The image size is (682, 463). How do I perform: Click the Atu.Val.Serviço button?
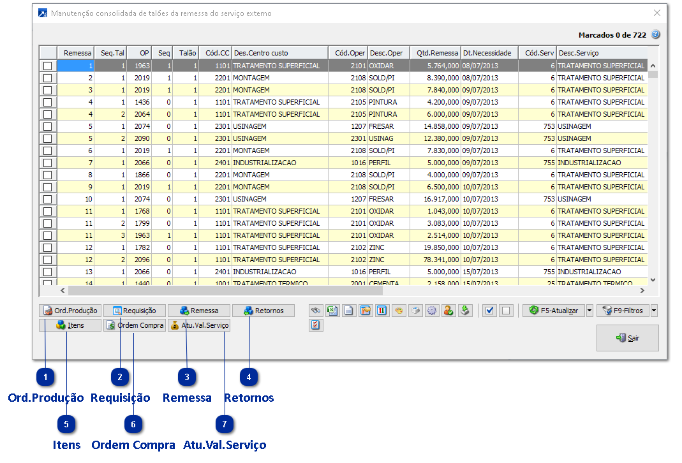[198, 325]
